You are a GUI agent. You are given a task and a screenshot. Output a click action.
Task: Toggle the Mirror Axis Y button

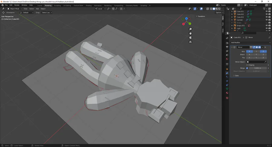click(x=256, y=52)
